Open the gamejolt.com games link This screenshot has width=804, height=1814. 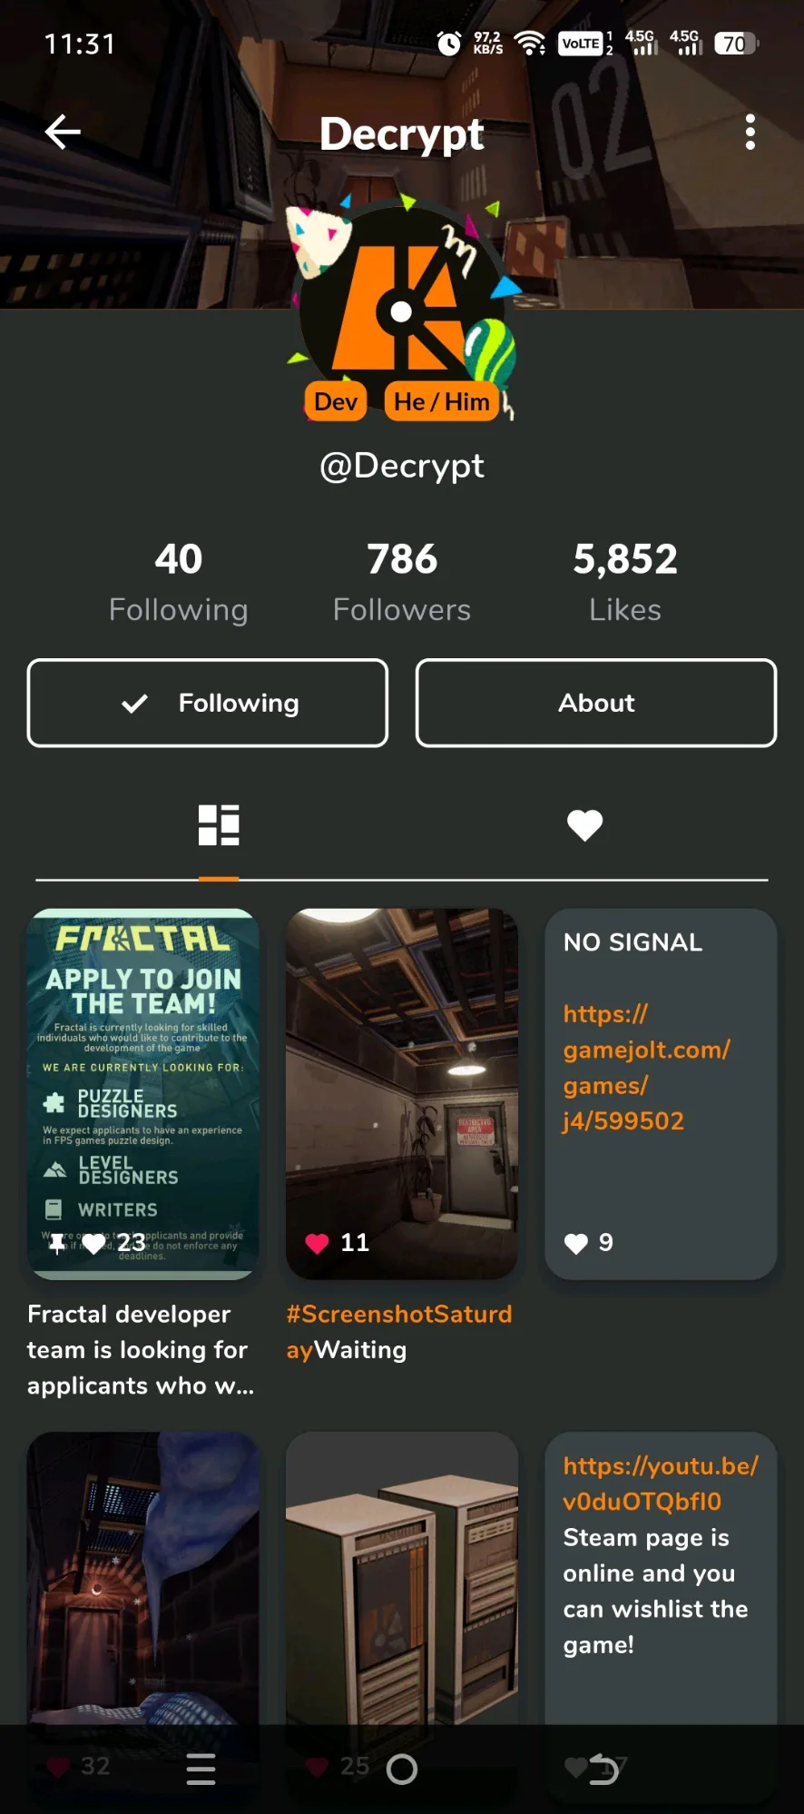pyautogui.click(x=647, y=1067)
